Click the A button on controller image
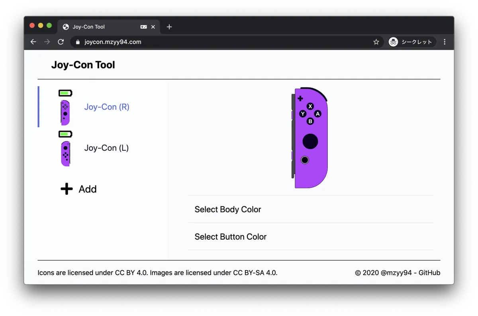The height and width of the screenshot is (316, 478). click(x=317, y=114)
